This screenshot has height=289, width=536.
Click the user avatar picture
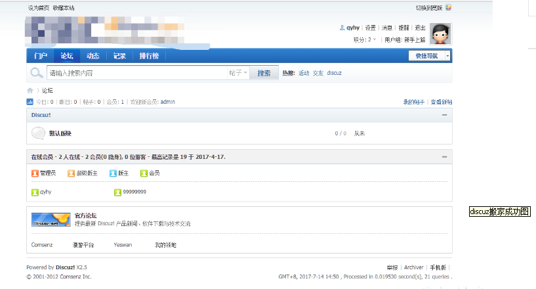point(441,33)
